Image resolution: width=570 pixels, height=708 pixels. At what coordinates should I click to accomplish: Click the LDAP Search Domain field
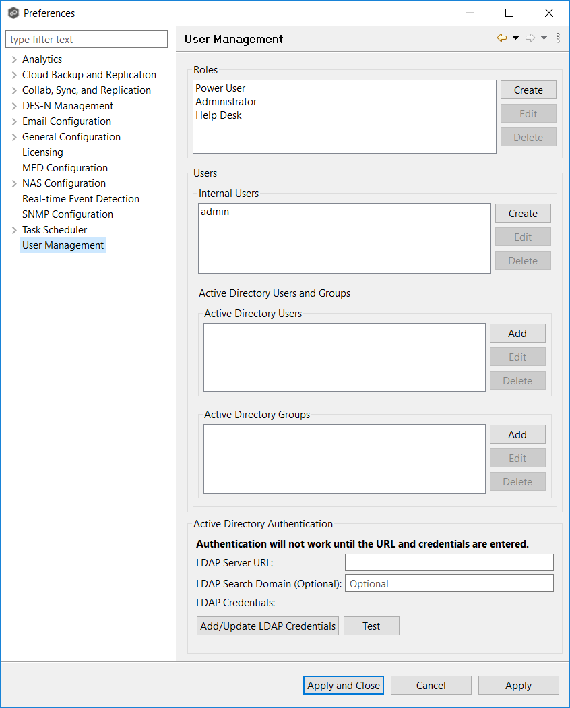[x=449, y=583]
